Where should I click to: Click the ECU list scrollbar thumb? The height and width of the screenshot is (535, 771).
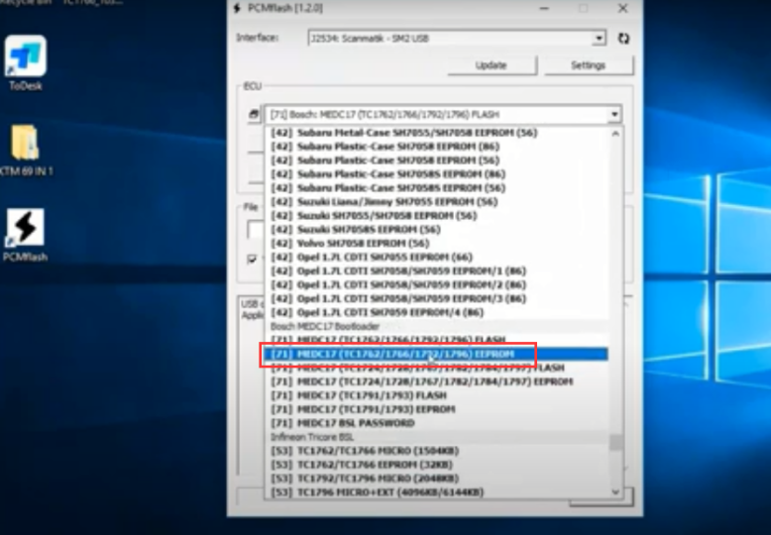(x=615, y=442)
